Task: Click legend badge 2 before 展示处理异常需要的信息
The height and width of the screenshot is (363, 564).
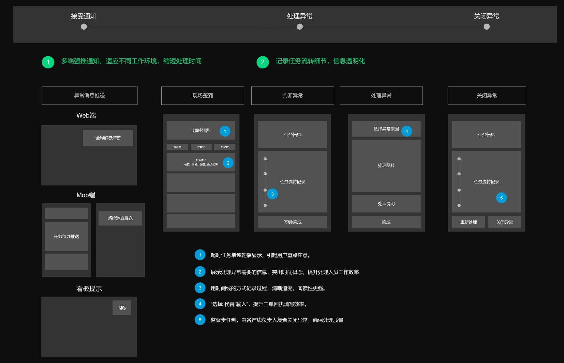Action: (x=200, y=272)
